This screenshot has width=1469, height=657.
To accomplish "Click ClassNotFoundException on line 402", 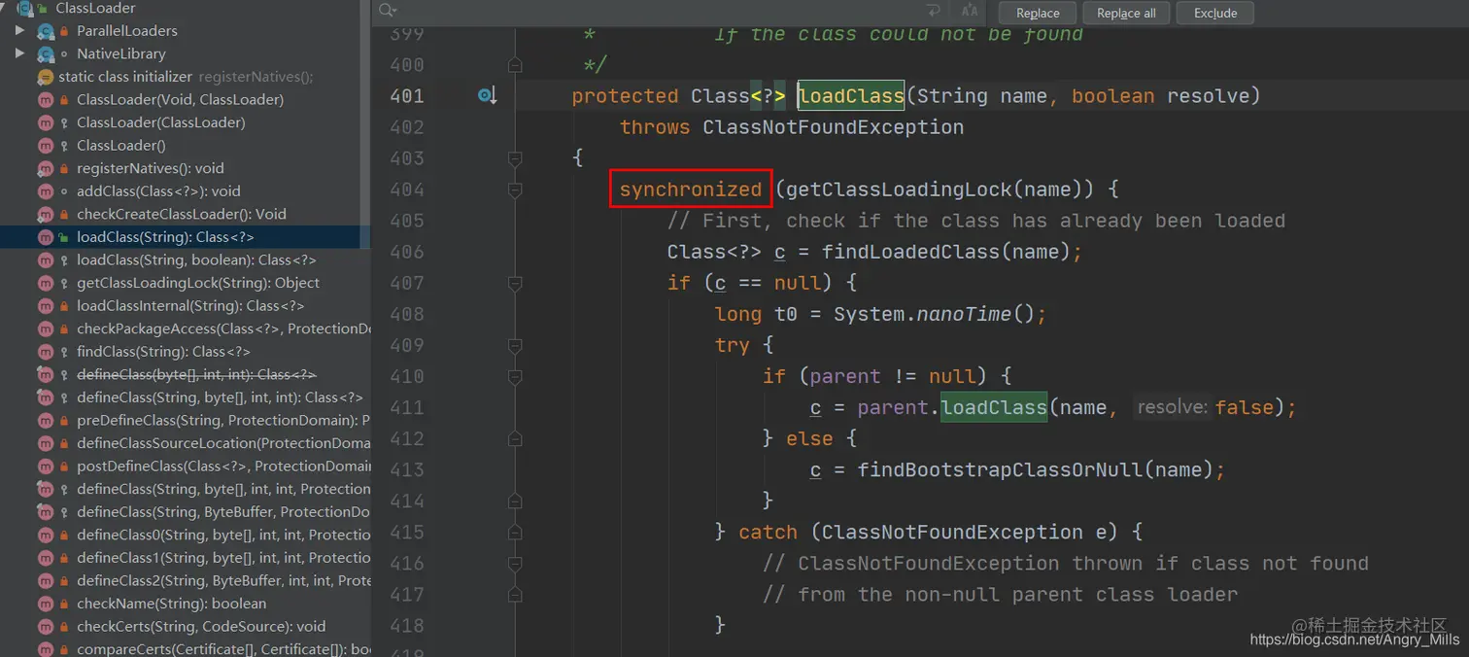I will pos(833,127).
